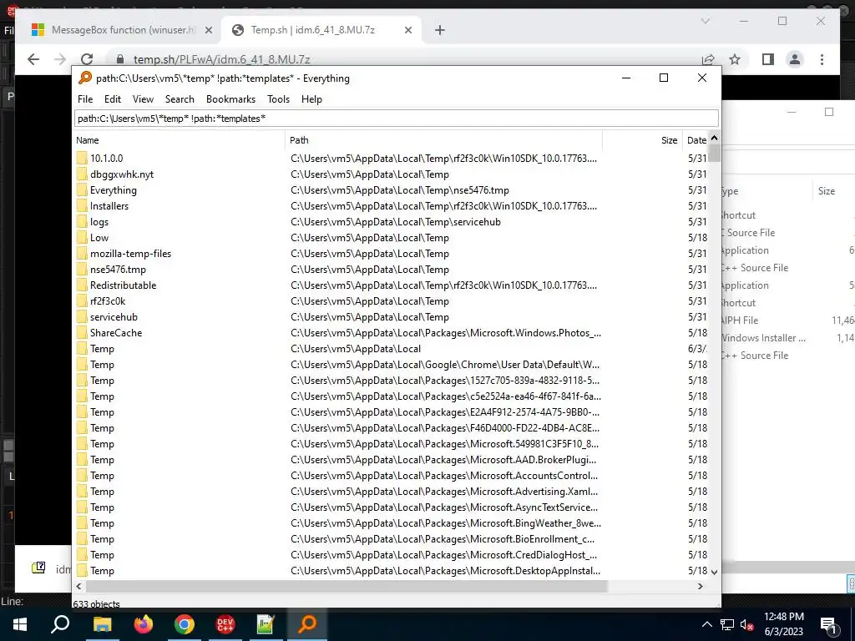This screenshot has width=855, height=641.
Task: Open the notification center icon
Action: coord(828,625)
